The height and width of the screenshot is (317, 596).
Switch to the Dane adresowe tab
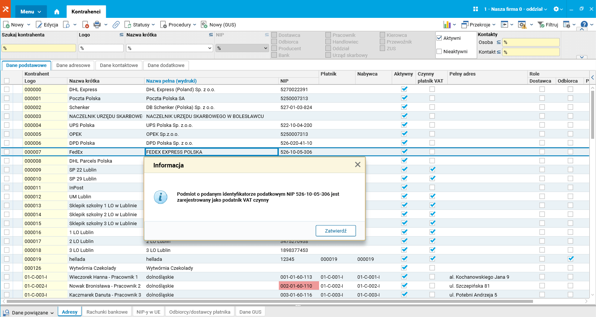73,65
